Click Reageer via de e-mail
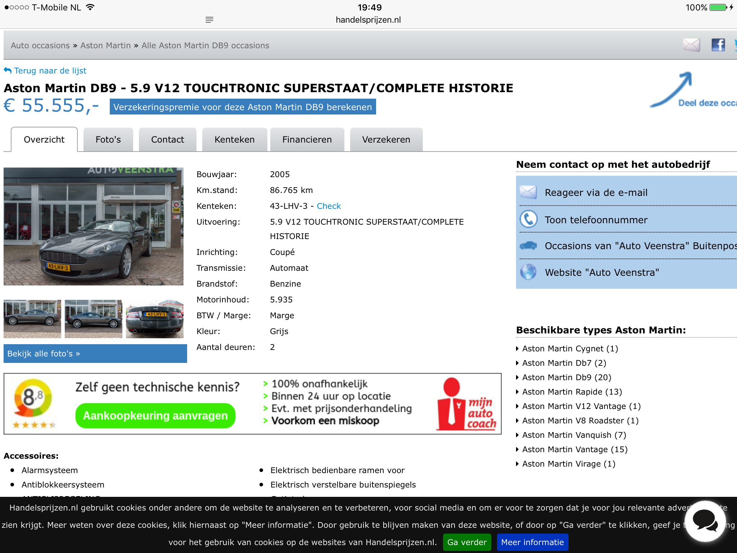 tap(596, 193)
